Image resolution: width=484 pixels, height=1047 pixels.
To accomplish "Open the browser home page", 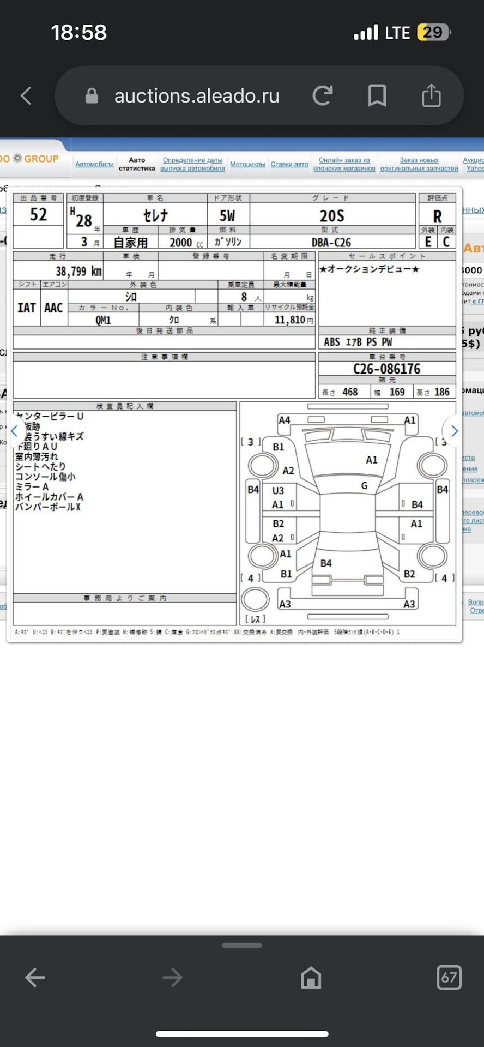I will click(311, 977).
